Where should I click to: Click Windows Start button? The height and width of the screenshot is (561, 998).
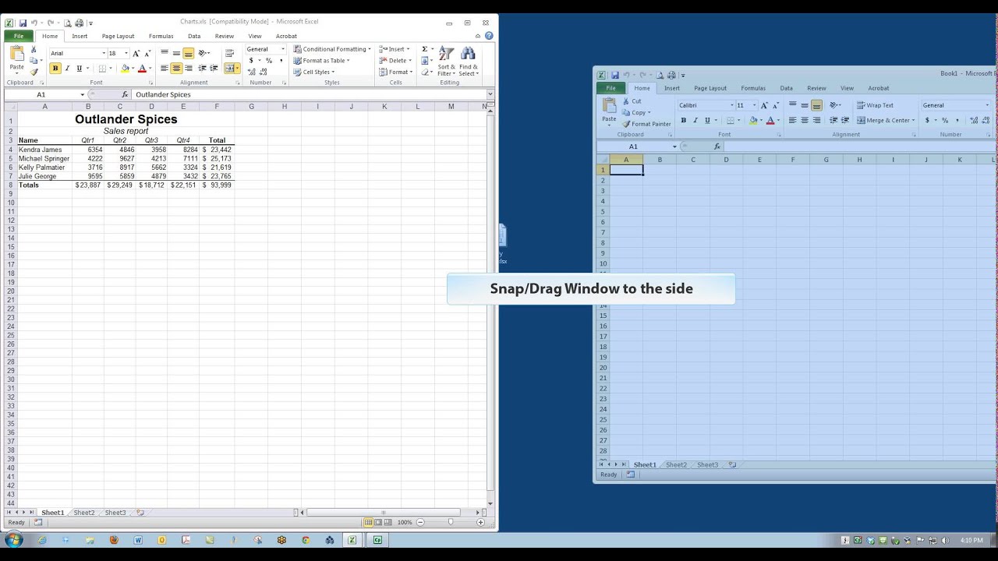(13, 539)
